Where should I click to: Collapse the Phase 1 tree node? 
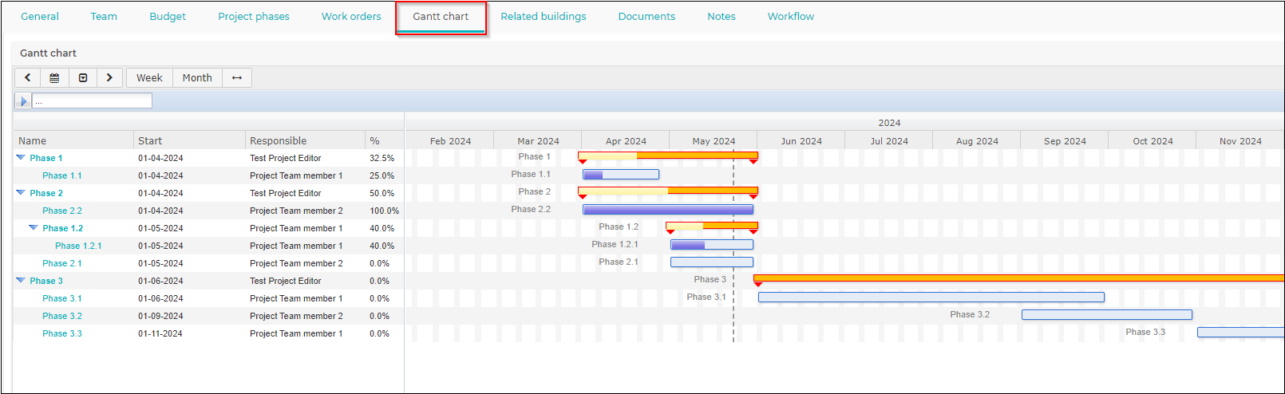pyautogui.click(x=21, y=158)
